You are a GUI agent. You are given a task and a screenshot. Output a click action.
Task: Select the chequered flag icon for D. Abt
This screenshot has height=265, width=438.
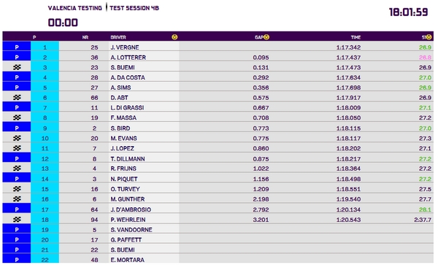point(17,97)
